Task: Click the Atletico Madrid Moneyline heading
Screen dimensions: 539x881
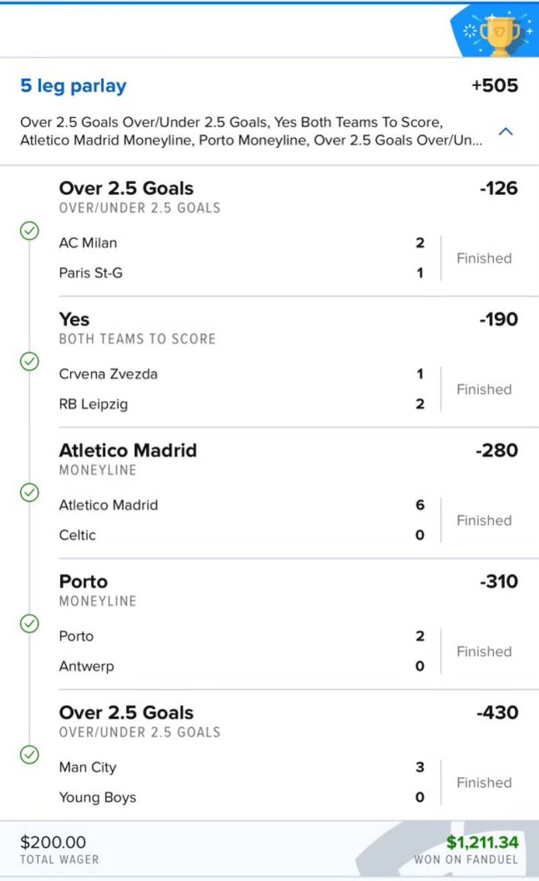Action: pyautogui.click(x=128, y=450)
